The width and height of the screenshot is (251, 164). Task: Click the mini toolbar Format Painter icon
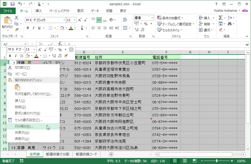click(x=66, y=56)
